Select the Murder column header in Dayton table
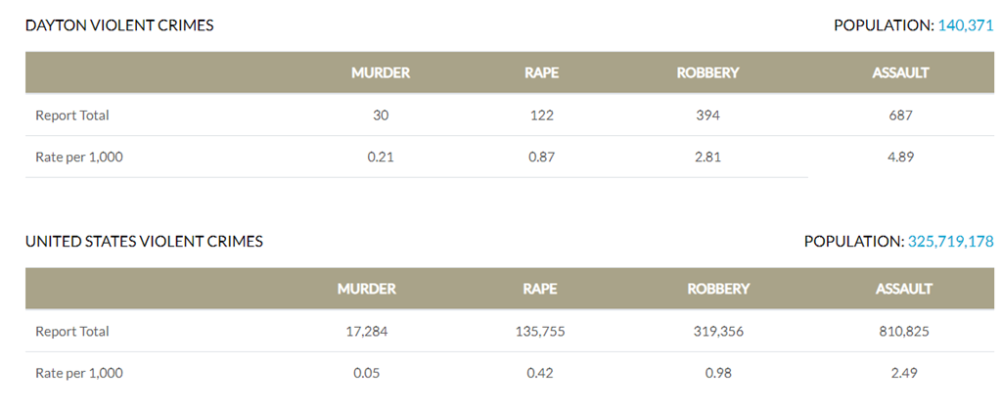Screen dimensions: 1002x410 381,72
